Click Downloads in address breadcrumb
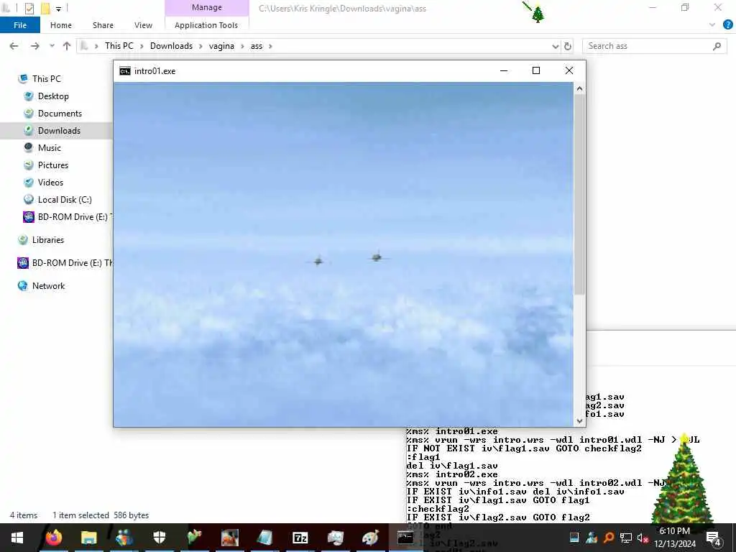 pos(171,46)
